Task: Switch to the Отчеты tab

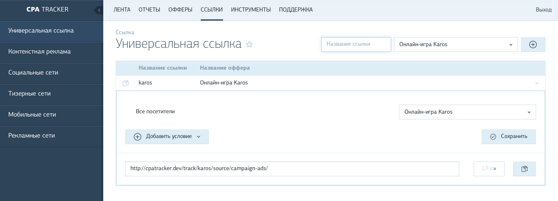Action: (149, 9)
